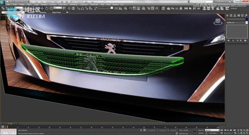Click the main toolbar play icon
The image size is (249, 135).
pos(190,8)
